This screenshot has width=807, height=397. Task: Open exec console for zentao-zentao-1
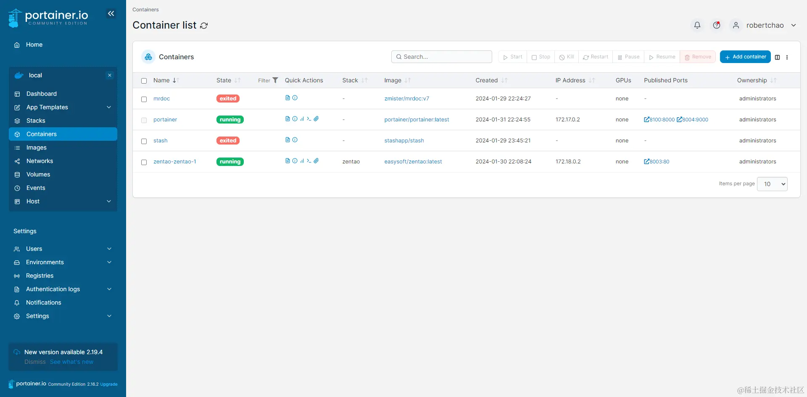pyautogui.click(x=309, y=161)
